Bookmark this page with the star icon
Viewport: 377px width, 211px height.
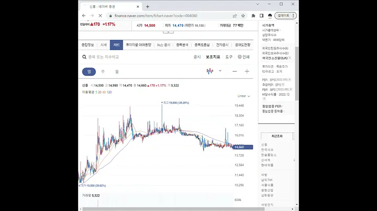click(243, 16)
